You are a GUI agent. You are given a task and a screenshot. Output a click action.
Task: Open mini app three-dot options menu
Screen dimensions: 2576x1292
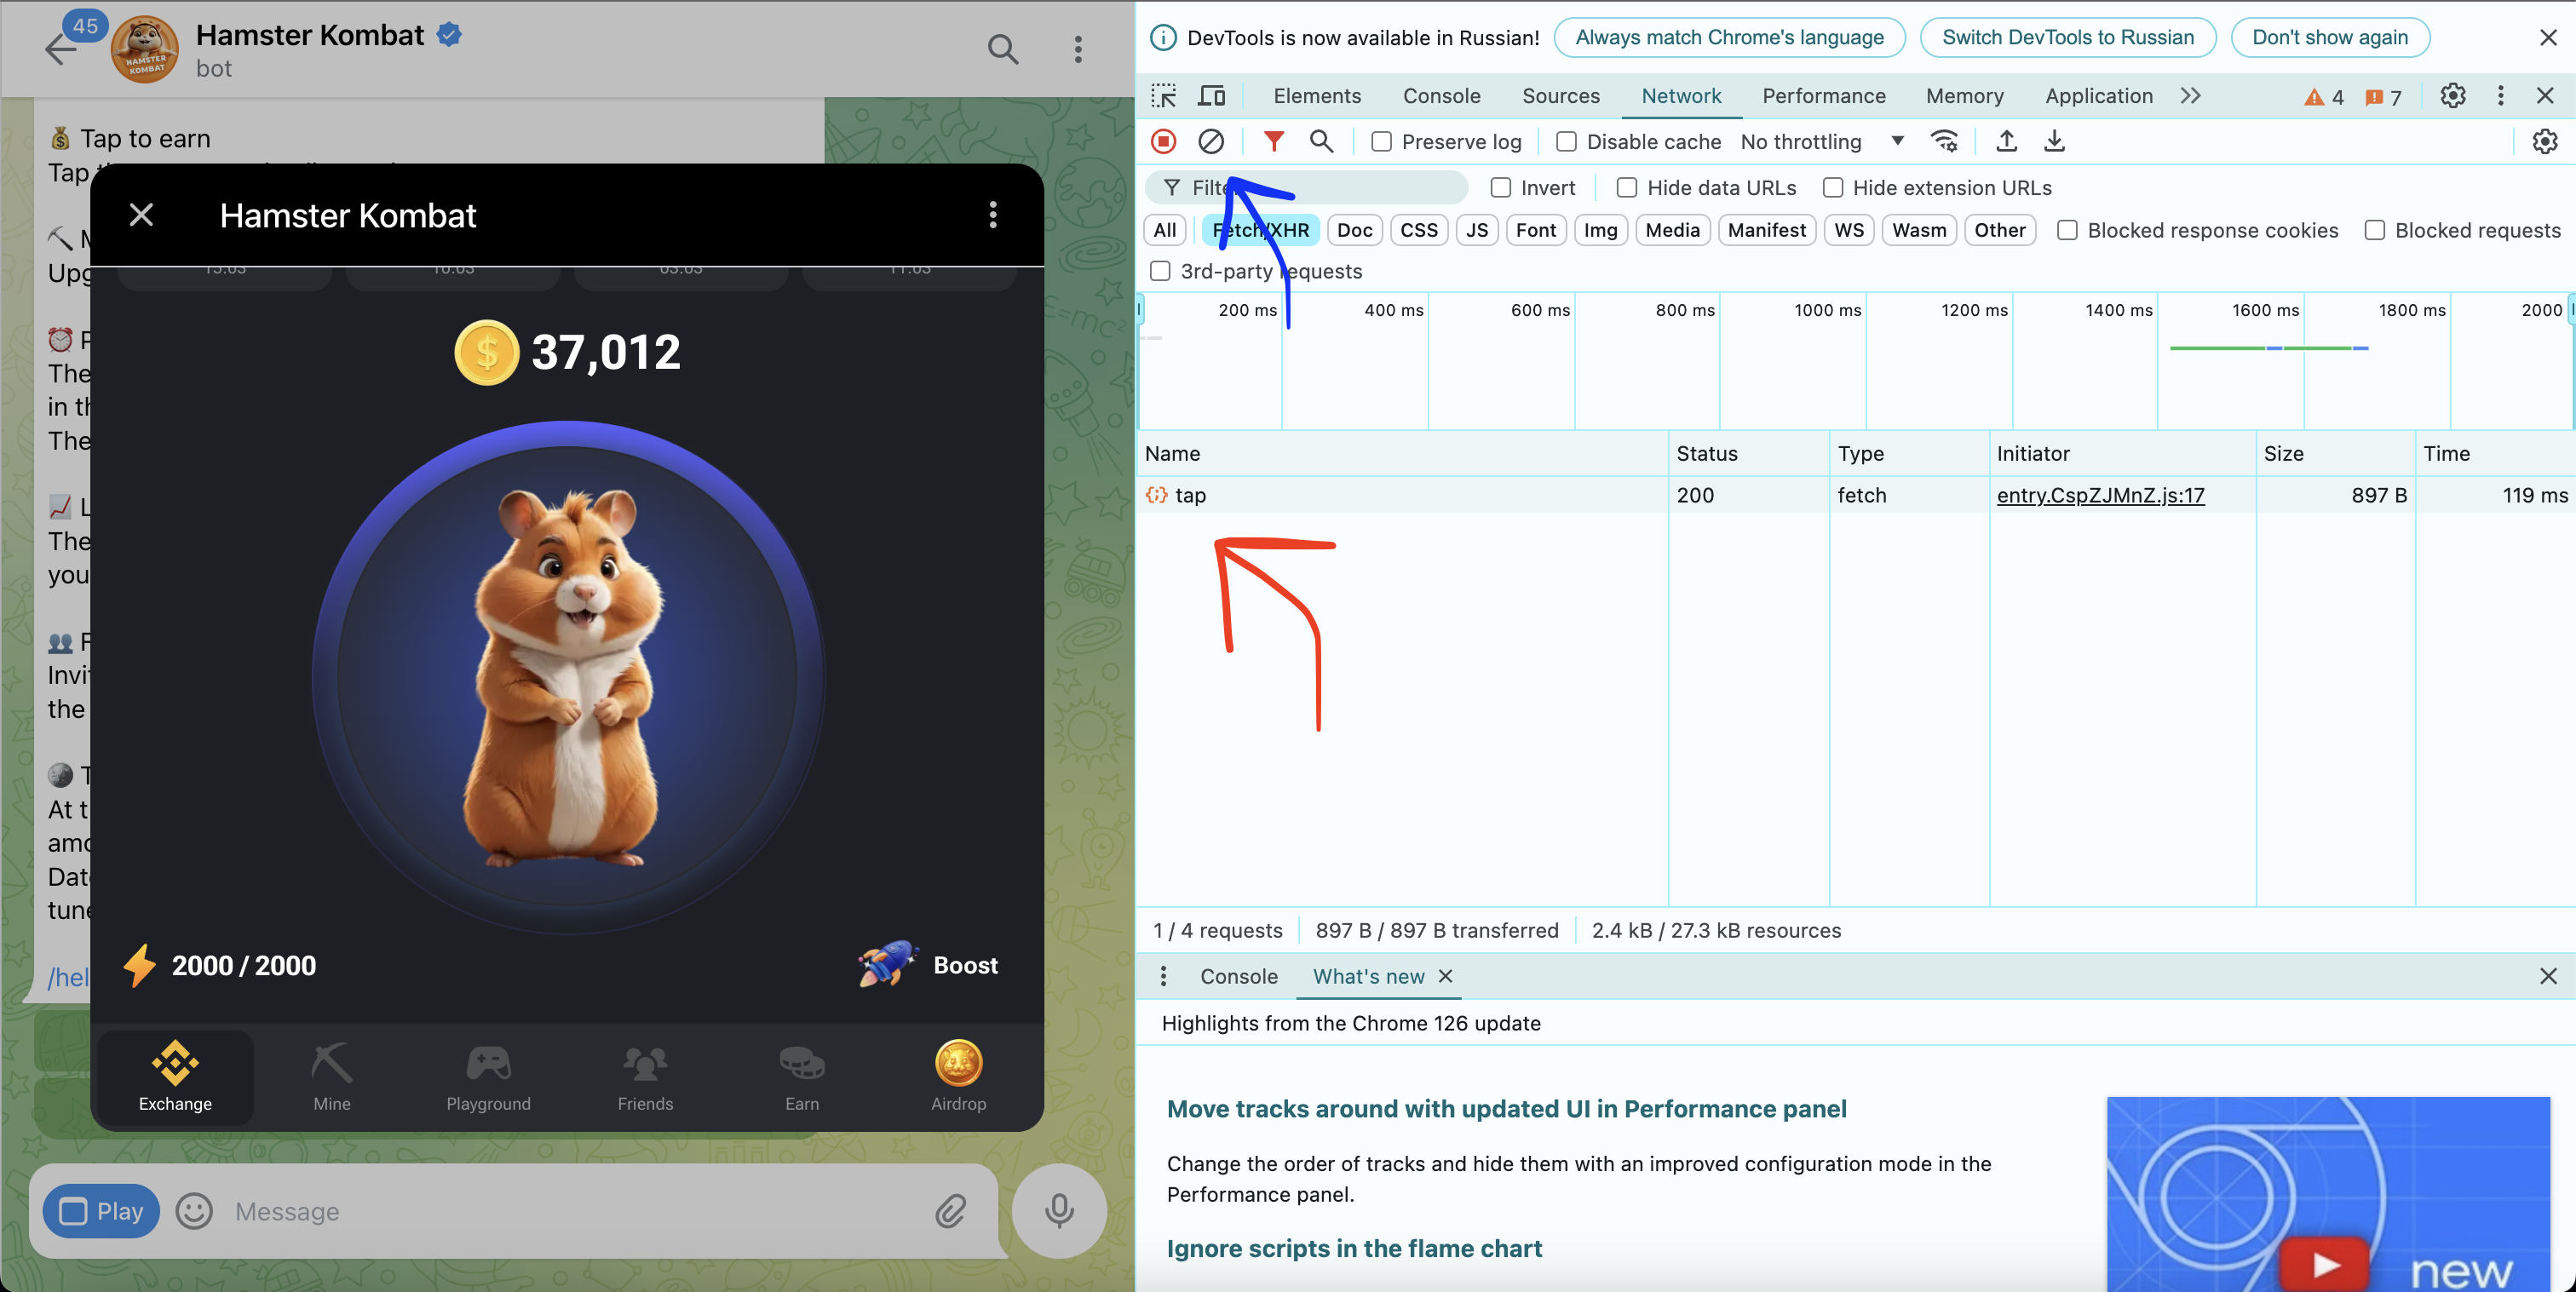tap(993, 215)
